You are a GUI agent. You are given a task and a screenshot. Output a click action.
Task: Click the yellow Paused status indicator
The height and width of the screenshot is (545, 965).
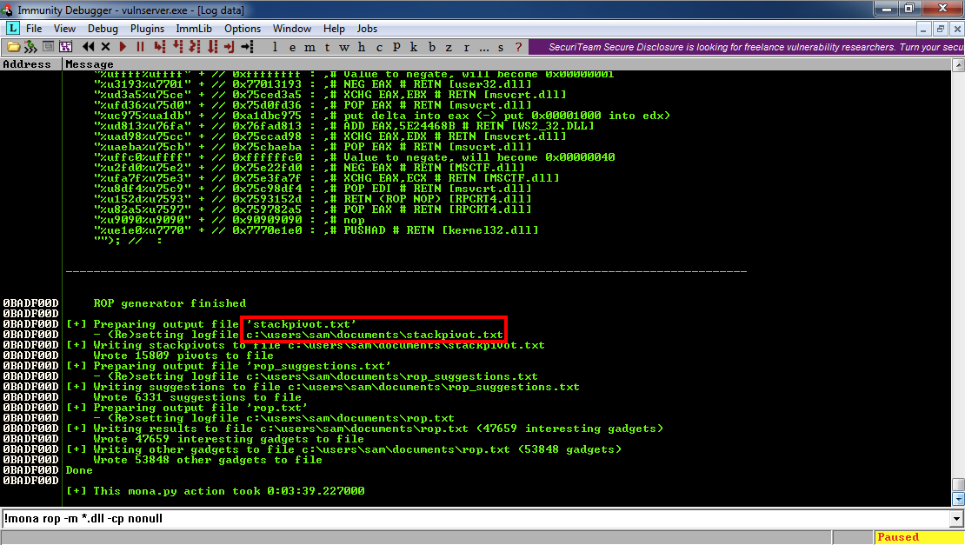point(918,538)
